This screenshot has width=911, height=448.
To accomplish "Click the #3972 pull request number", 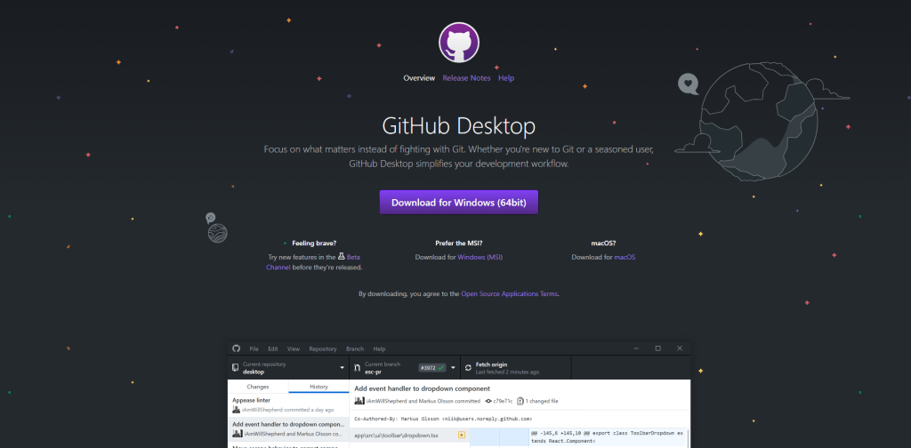I will pos(428,368).
